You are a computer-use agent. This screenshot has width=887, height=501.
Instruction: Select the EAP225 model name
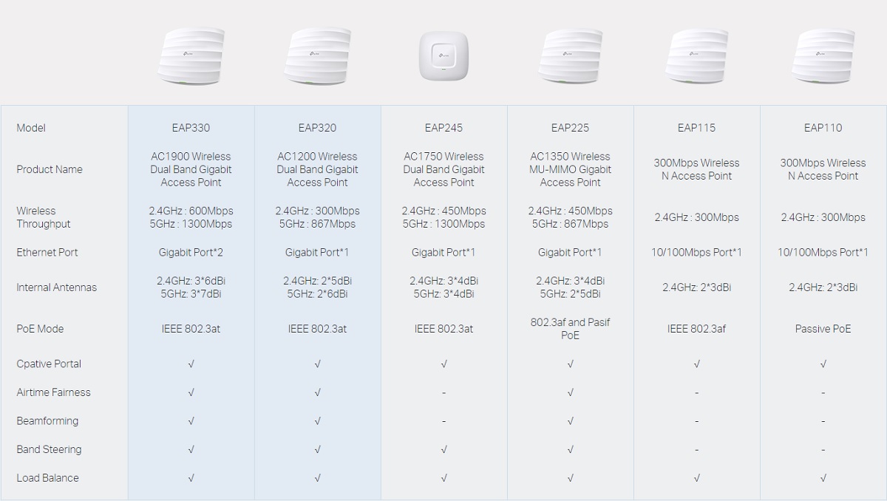tap(570, 128)
